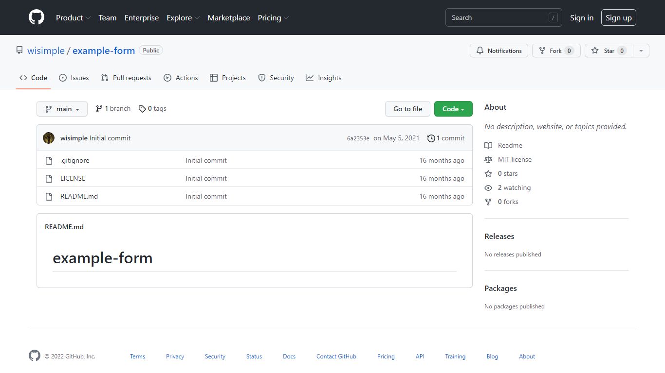Open the Terms footer link
Viewport: 665px width, 373px height.
[138, 356]
